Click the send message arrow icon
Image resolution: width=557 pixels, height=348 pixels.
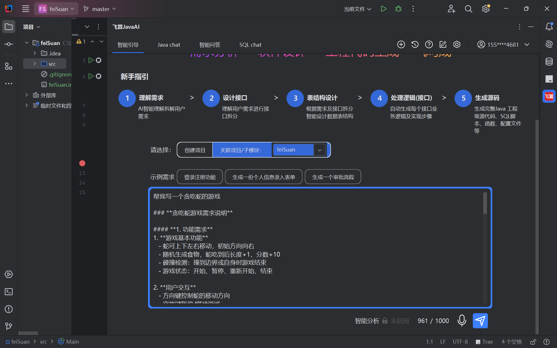click(x=480, y=321)
